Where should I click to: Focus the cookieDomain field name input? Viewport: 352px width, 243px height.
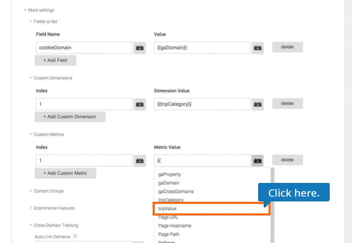click(x=84, y=48)
